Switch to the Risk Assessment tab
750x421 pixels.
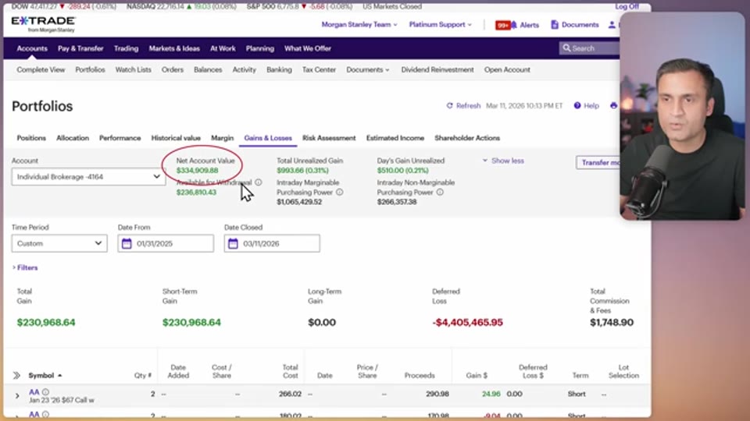(329, 138)
